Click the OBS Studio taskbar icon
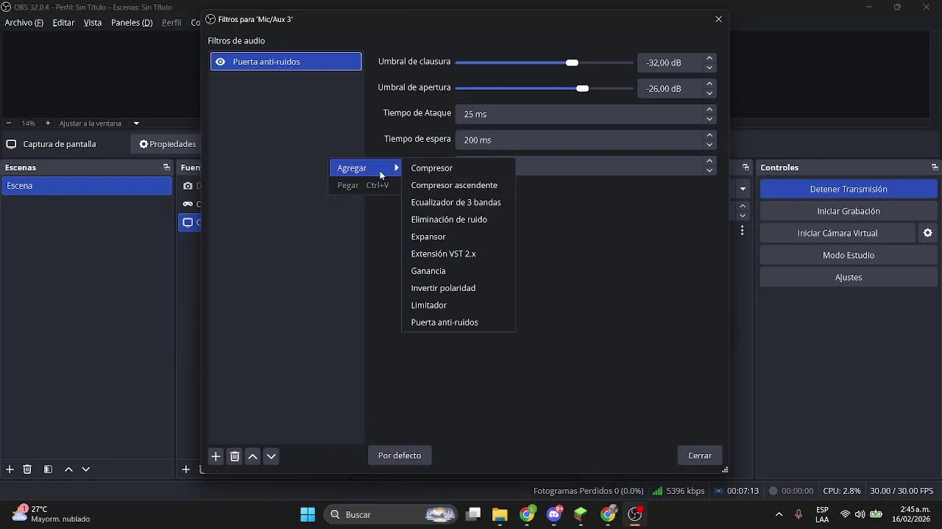The height and width of the screenshot is (529, 942). click(x=635, y=514)
